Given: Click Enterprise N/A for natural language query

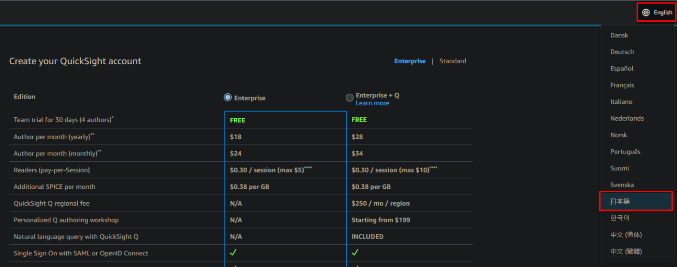Looking at the screenshot, I should click(x=236, y=237).
